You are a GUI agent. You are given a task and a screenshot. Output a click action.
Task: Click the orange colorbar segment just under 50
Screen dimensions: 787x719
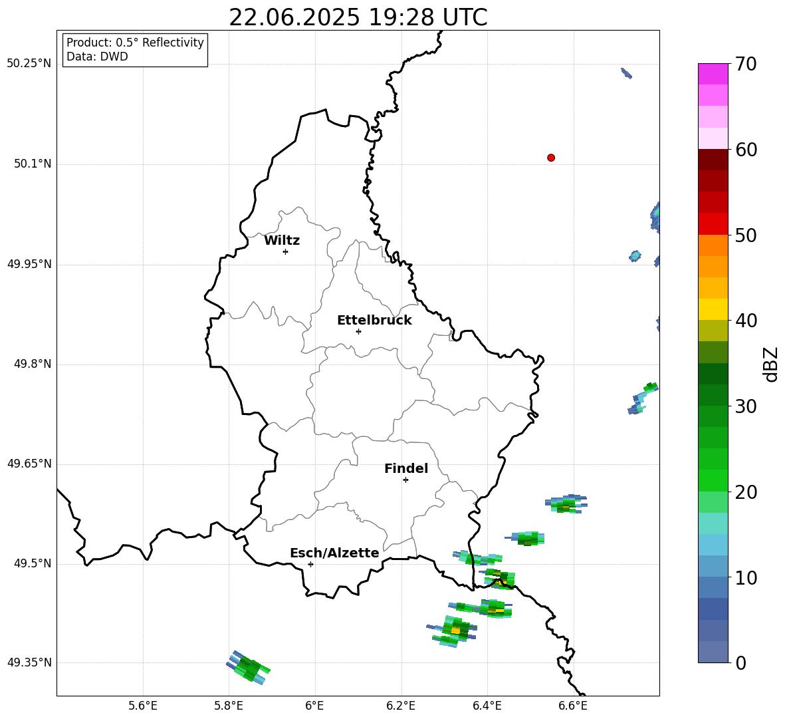click(x=713, y=245)
